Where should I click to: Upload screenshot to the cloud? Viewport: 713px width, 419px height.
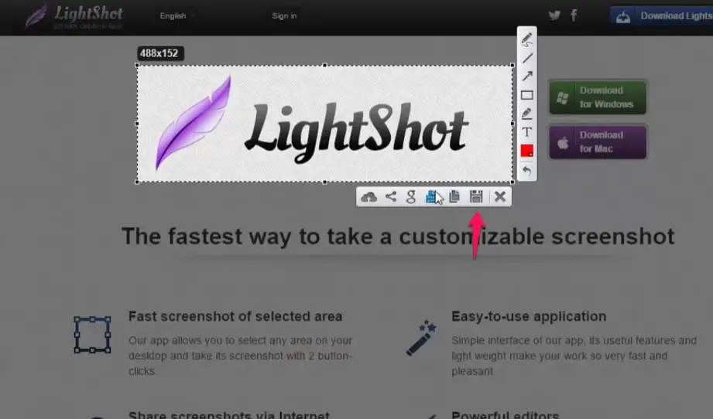coord(368,197)
